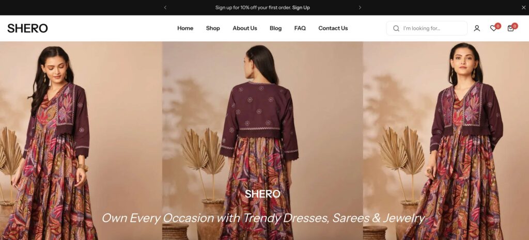Click the SHERO hero overlay title
The width and height of the screenshot is (529, 240).
[262, 194]
